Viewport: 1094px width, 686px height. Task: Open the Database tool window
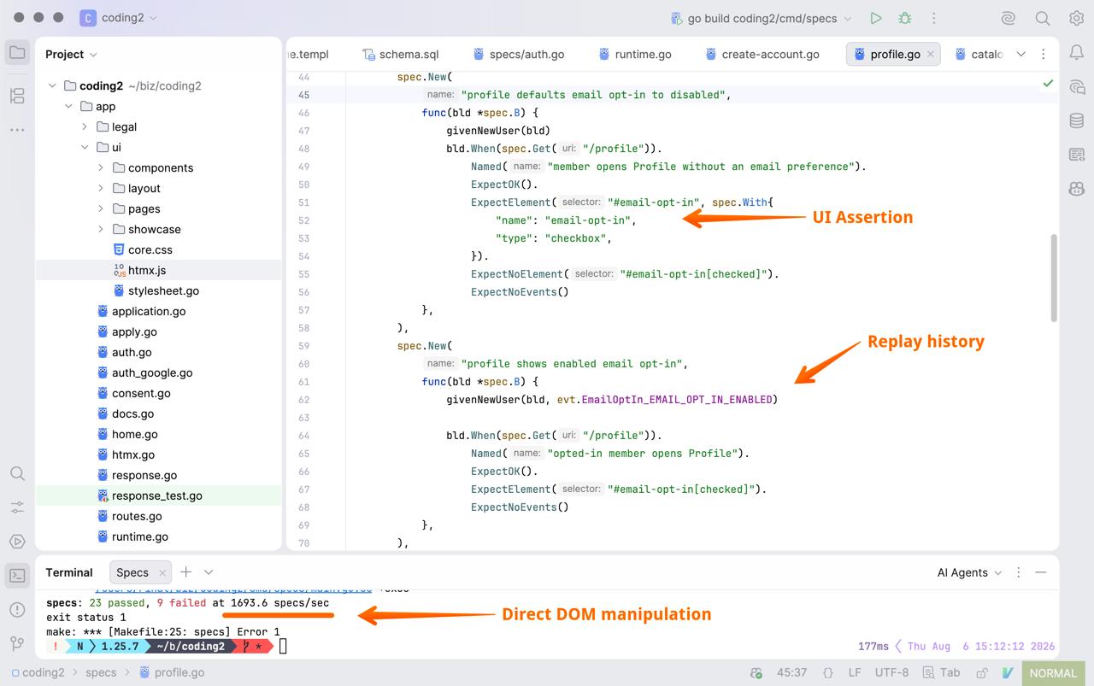click(x=1076, y=120)
